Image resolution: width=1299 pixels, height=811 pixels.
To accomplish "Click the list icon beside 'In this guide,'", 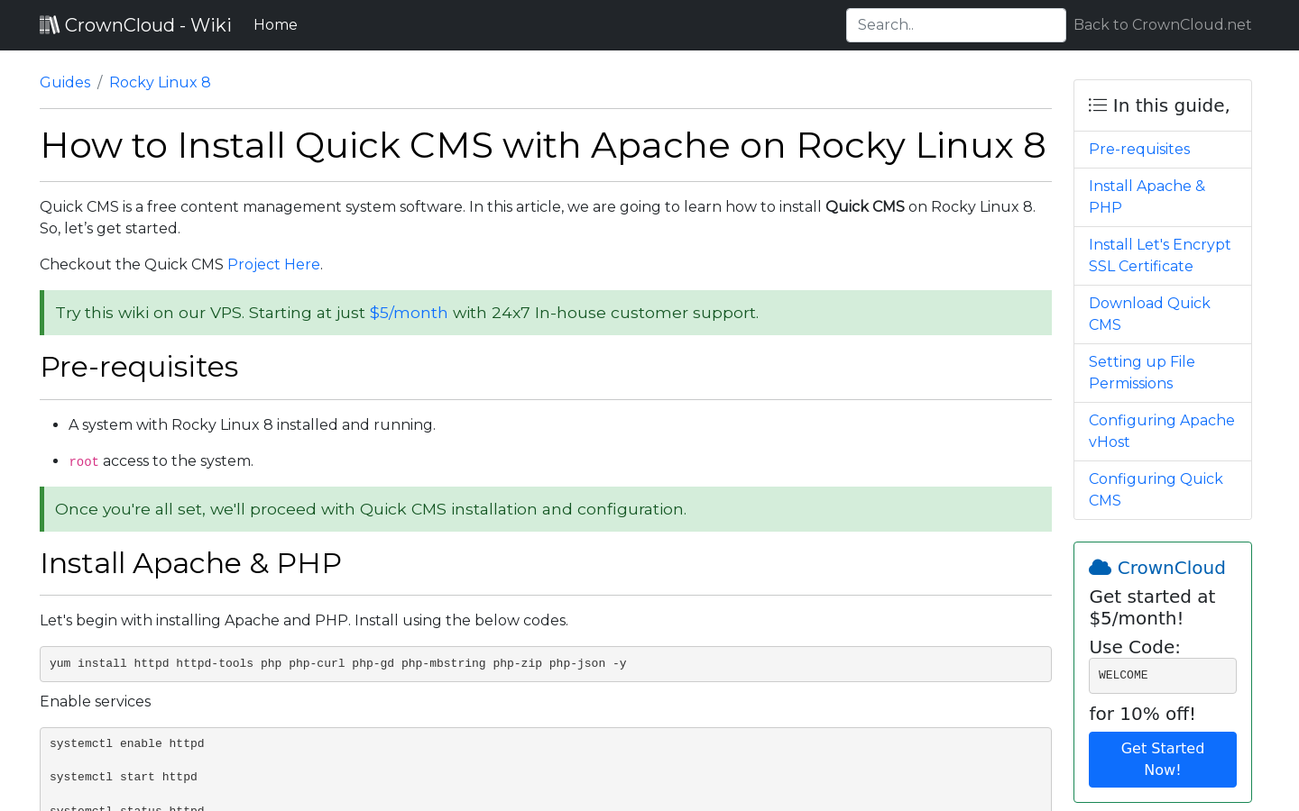I will 1098,105.
